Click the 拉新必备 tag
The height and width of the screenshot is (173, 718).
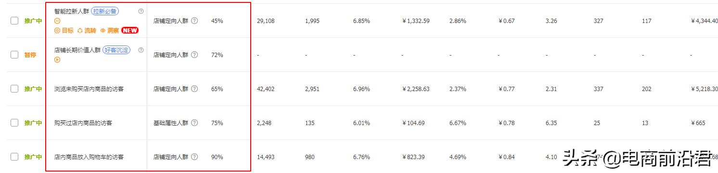(105, 11)
